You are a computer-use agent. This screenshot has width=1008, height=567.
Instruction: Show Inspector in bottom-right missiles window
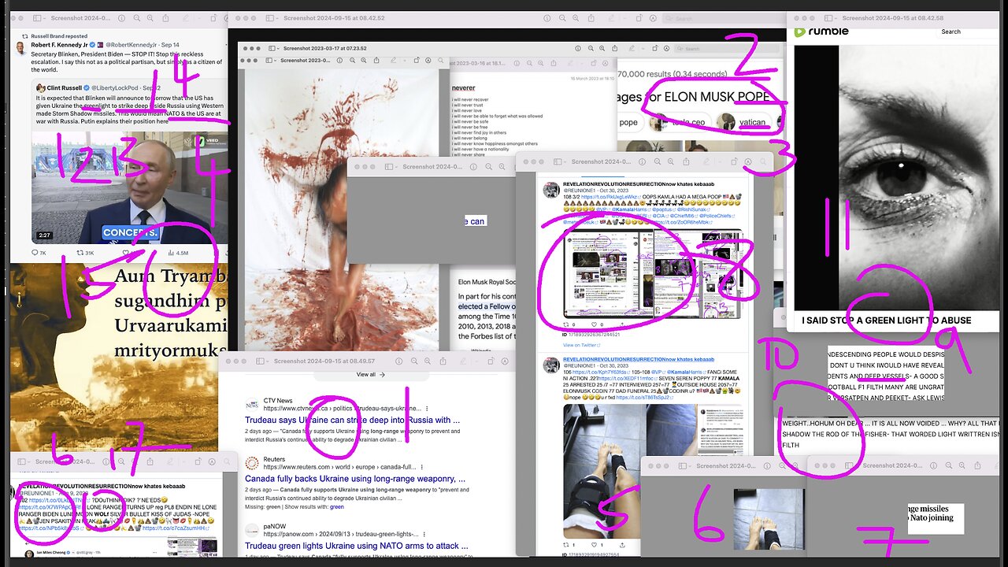coord(933,465)
